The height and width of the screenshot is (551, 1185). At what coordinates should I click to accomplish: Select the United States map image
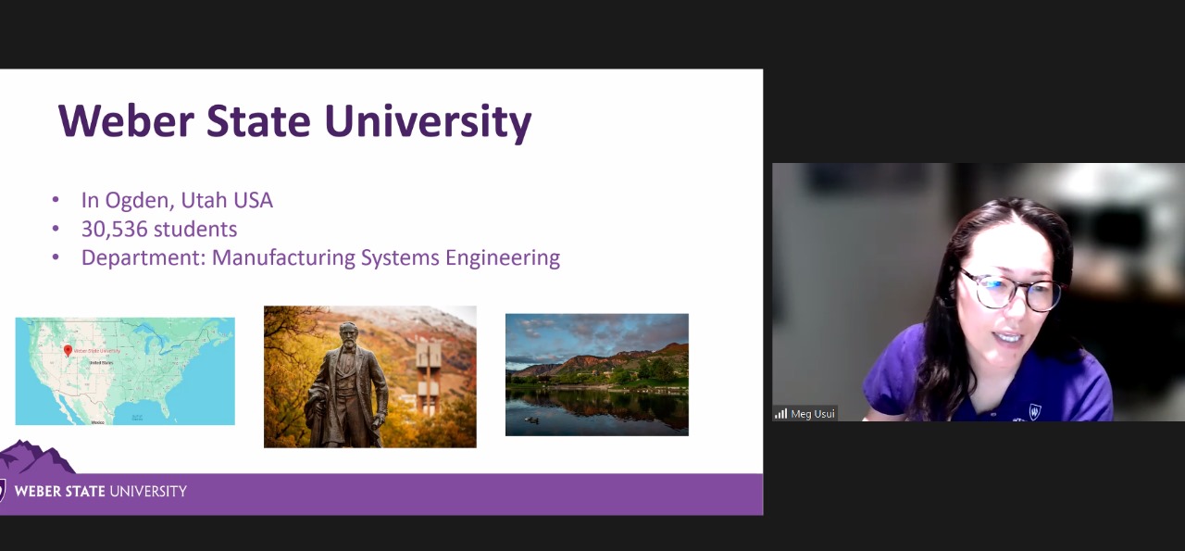pos(125,371)
